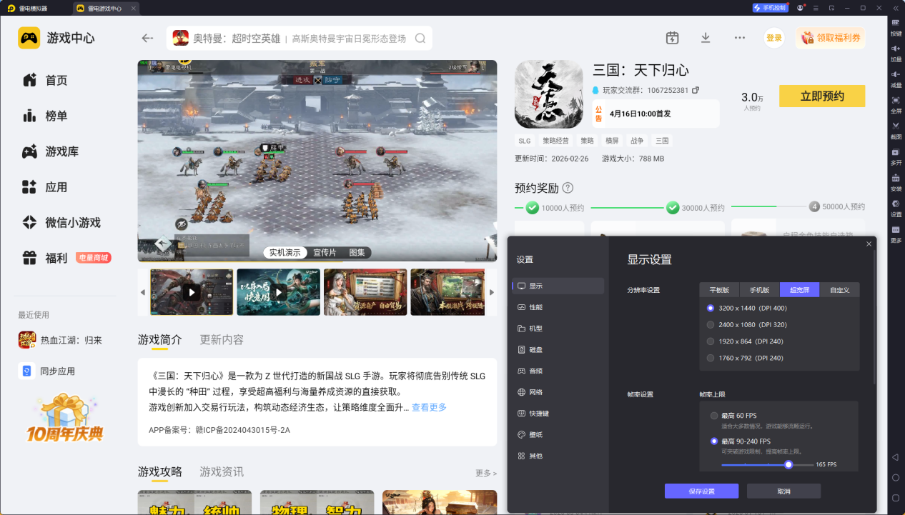Expand 更多 in the 游戏攻略 section
Image resolution: width=905 pixels, height=515 pixels.
[485, 473]
